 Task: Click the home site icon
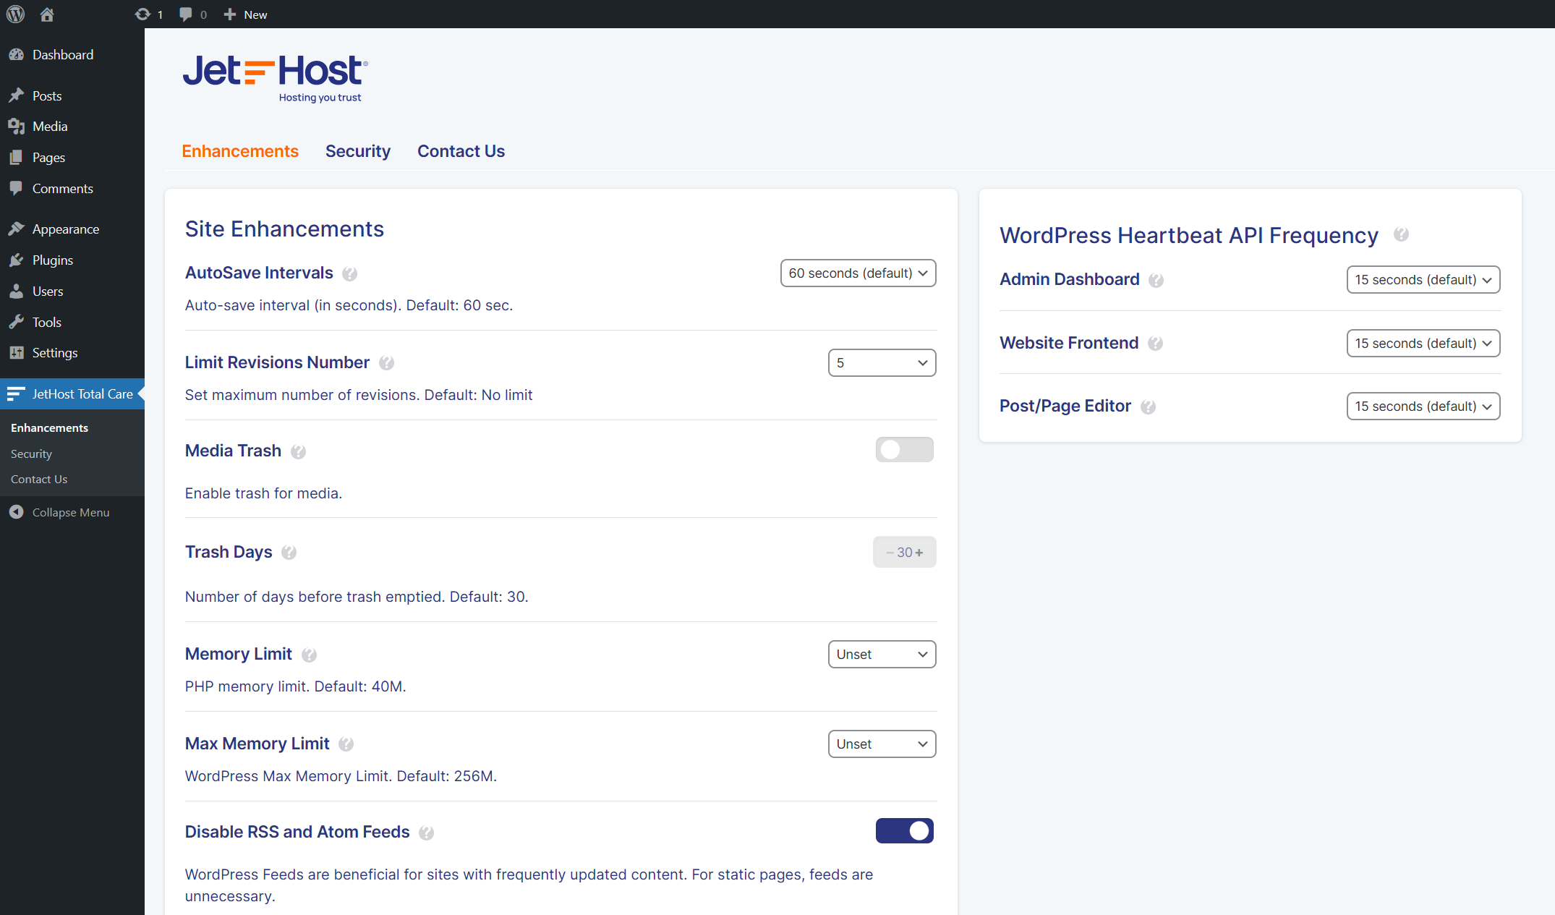[47, 14]
